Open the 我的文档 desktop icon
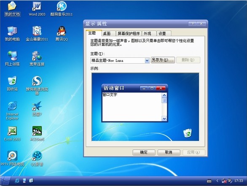 click(x=12, y=9)
